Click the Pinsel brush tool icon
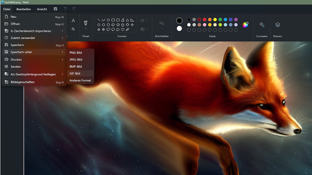This screenshot has width=312, height=175. [x=86, y=22]
